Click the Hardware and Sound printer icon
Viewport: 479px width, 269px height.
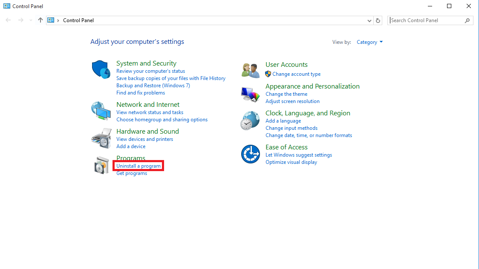(x=101, y=138)
